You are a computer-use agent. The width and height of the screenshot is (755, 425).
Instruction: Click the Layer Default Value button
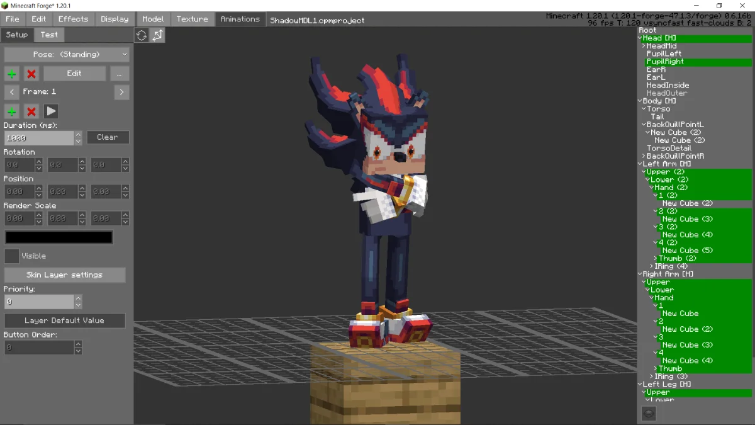tap(65, 320)
